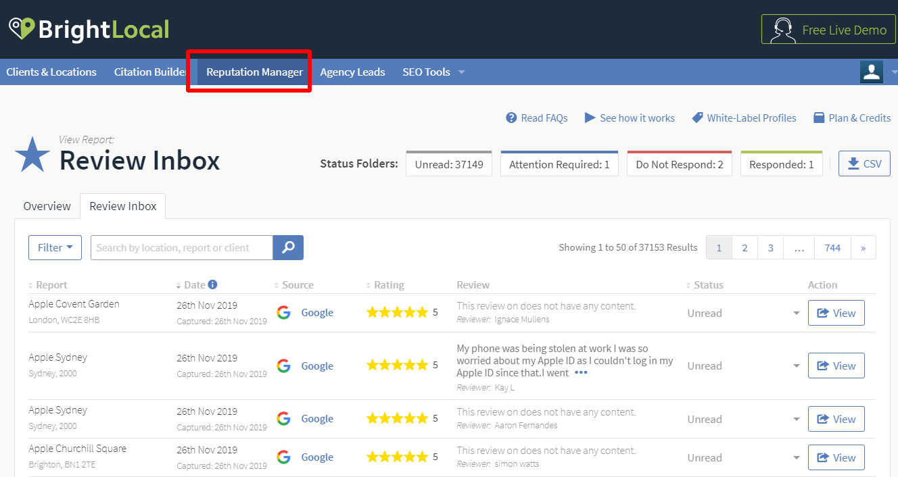
Task: Open the Do Not Respond: 2 folder
Action: point(680,164)
